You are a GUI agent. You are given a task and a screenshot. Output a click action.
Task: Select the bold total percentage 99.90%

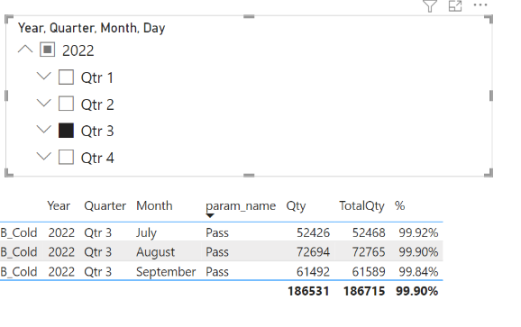416,291
